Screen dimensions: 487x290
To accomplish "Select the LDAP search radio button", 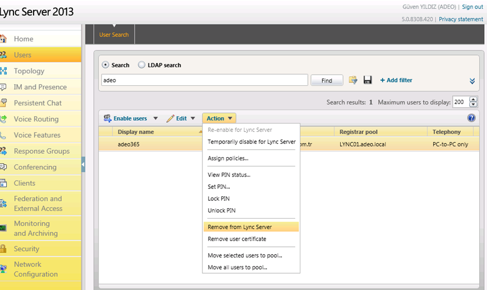I will pos(141,65).
